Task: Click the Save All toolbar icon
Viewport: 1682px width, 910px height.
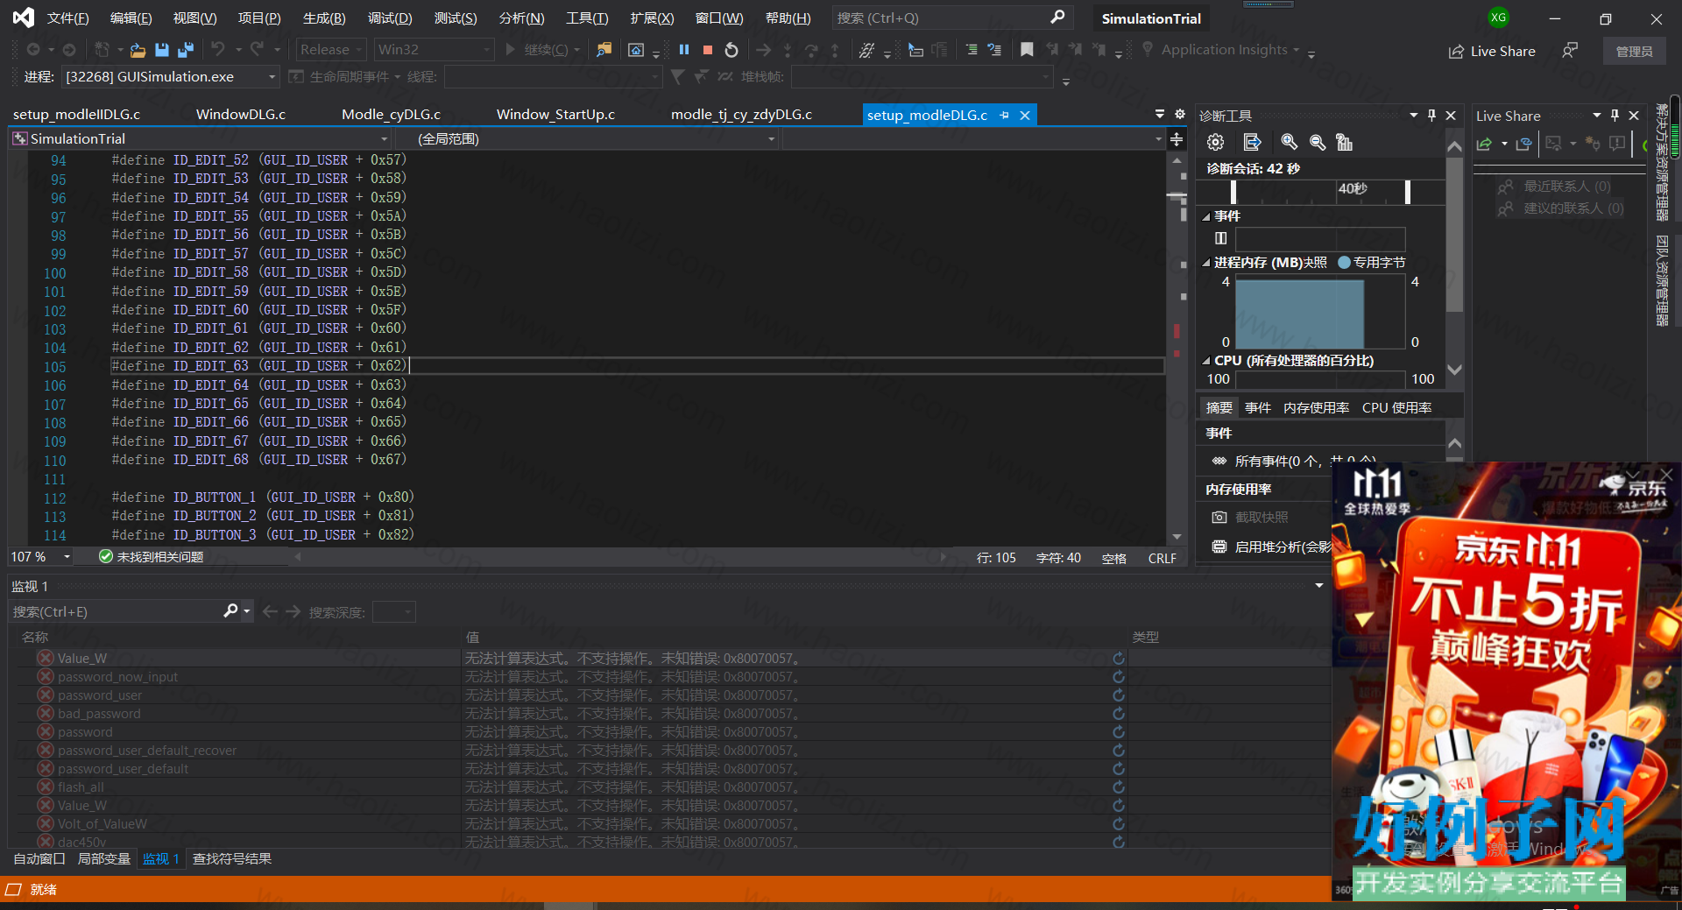Action: (186, 50)
